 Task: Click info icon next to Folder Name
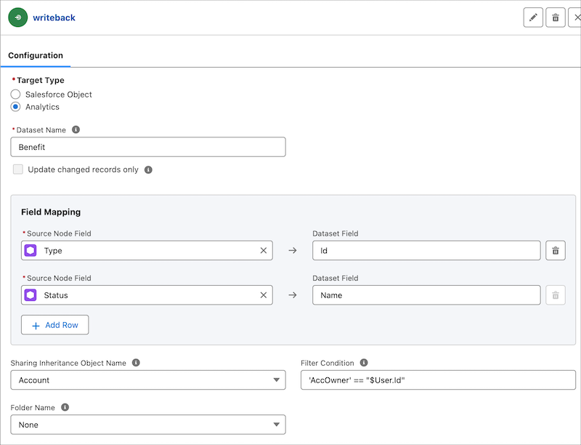click(x=65, y=408)
